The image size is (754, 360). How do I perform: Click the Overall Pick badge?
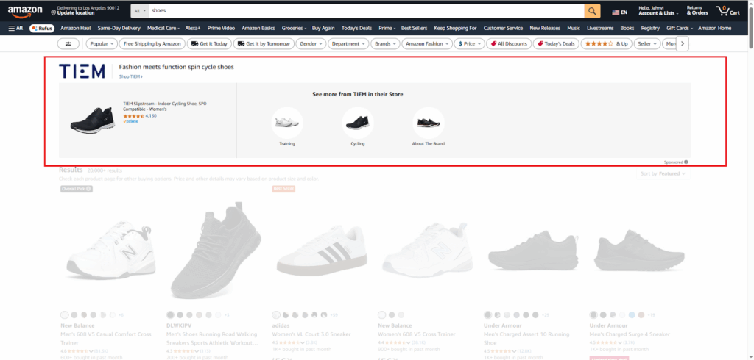76,189
